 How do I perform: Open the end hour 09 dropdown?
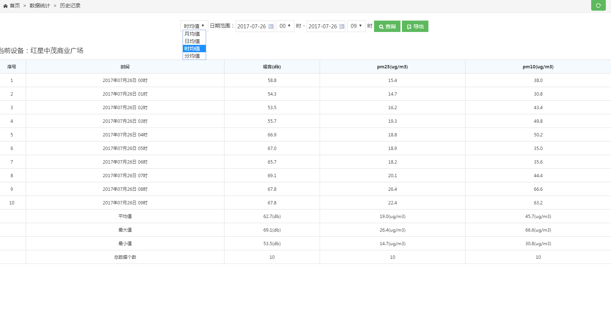coord(356,26)
